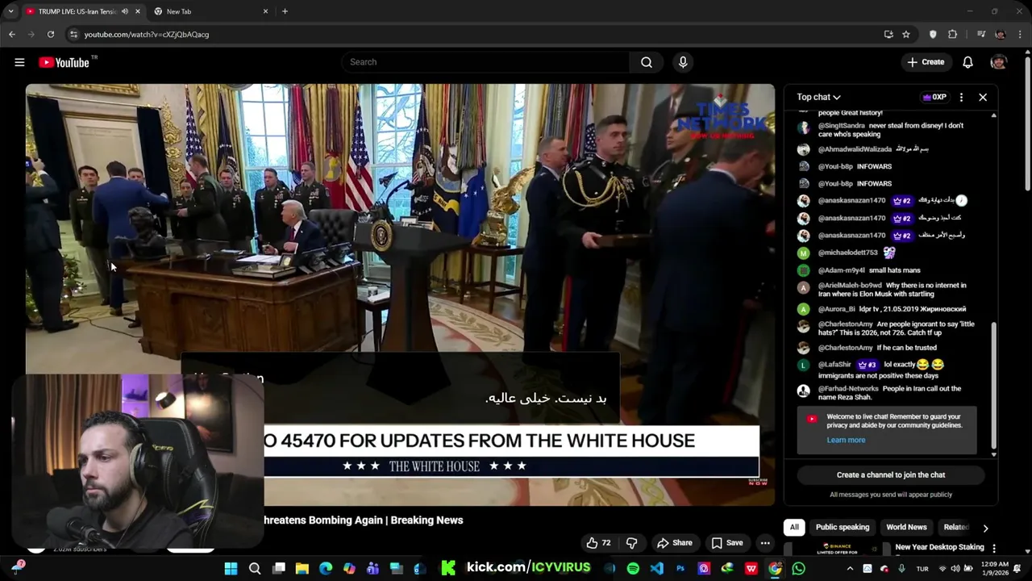Select the World News chip
Image resolution: width=1032 pixels, height=581 pixels.
coord(906,527)
